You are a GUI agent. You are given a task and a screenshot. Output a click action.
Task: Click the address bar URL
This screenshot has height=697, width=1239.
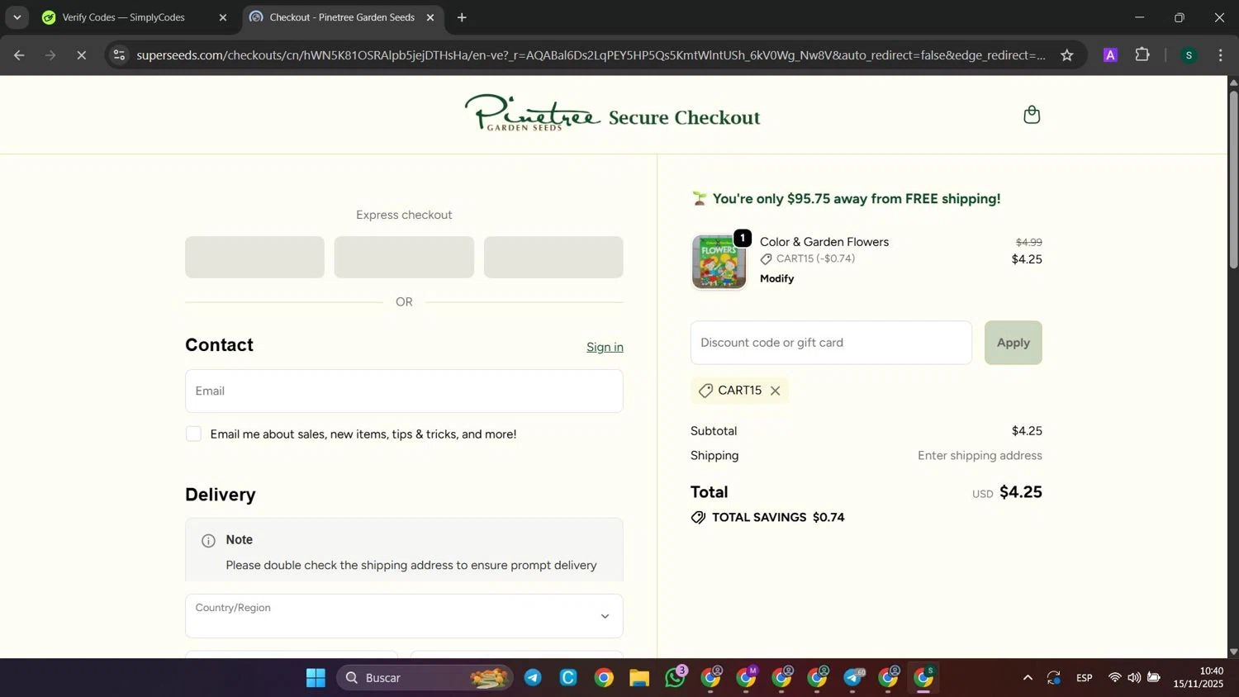pyautogui.click(x=591, y=55)
